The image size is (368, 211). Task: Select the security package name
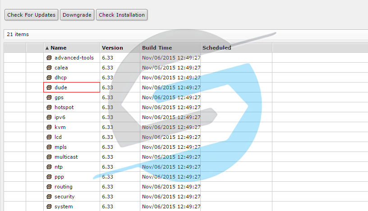[x=64, y=197]
